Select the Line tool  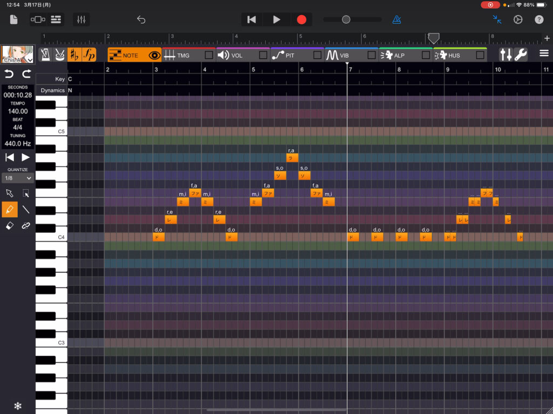click(x=25, y=210)
